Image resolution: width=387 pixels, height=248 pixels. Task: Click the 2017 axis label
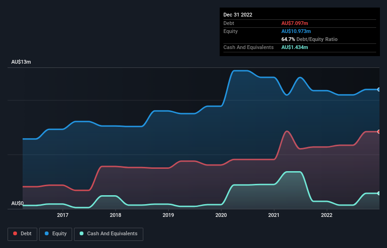pyautogui.click(x=63, y=215)
